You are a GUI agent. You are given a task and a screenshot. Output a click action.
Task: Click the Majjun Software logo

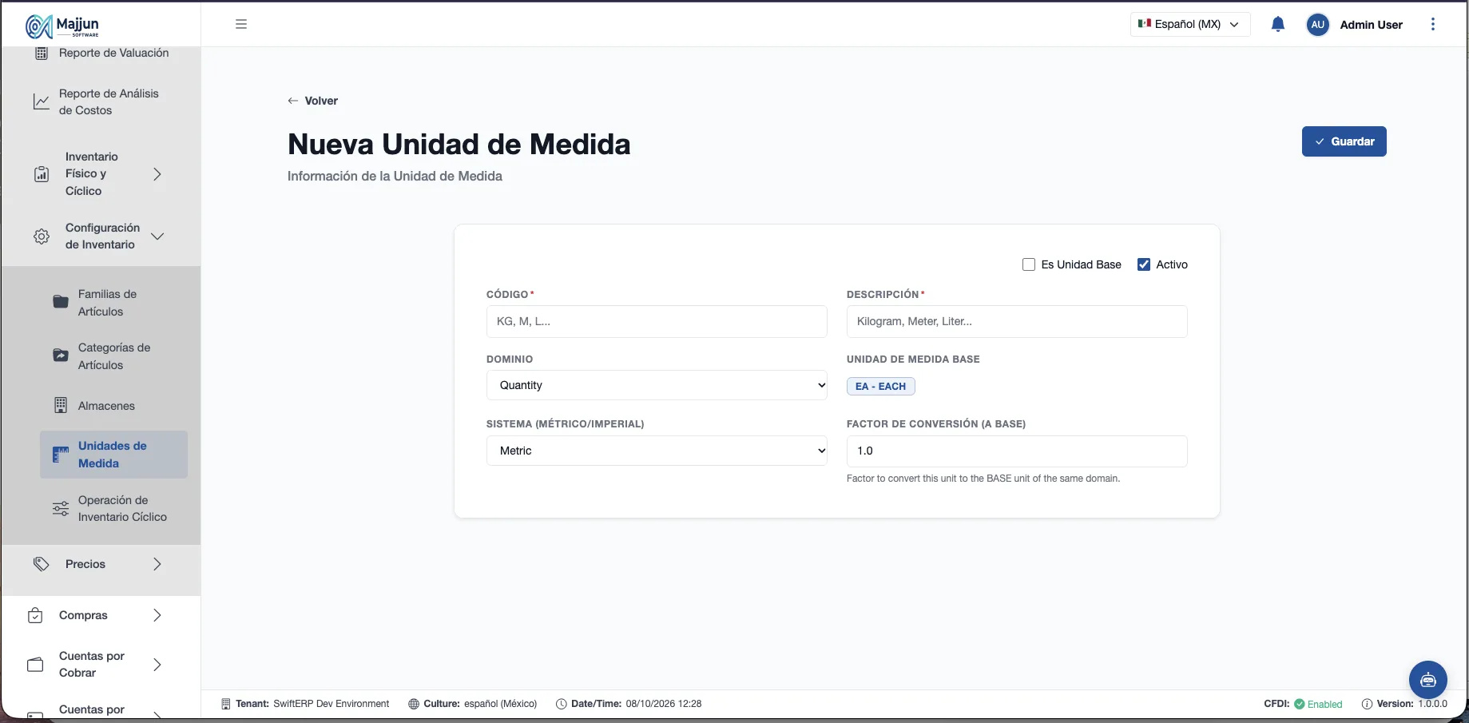coord(63,26)
